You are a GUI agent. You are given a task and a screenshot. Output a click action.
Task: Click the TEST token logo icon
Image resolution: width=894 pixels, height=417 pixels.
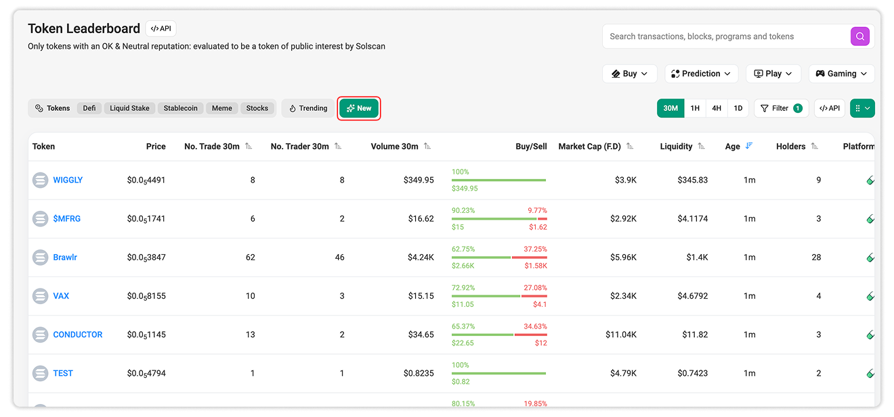tap(41, 373)
